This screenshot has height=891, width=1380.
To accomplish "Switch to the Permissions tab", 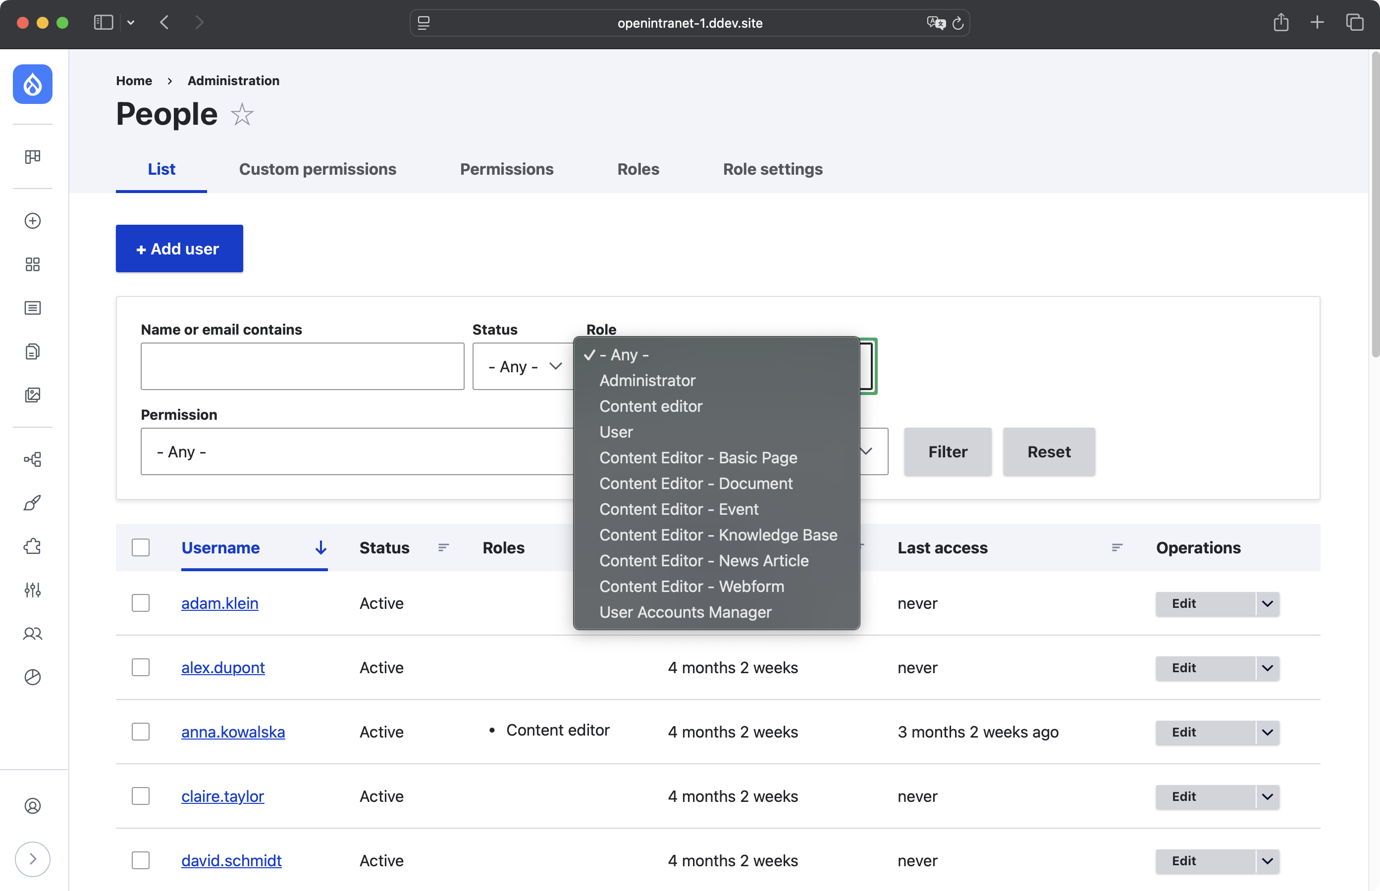I will click(507, 169).
